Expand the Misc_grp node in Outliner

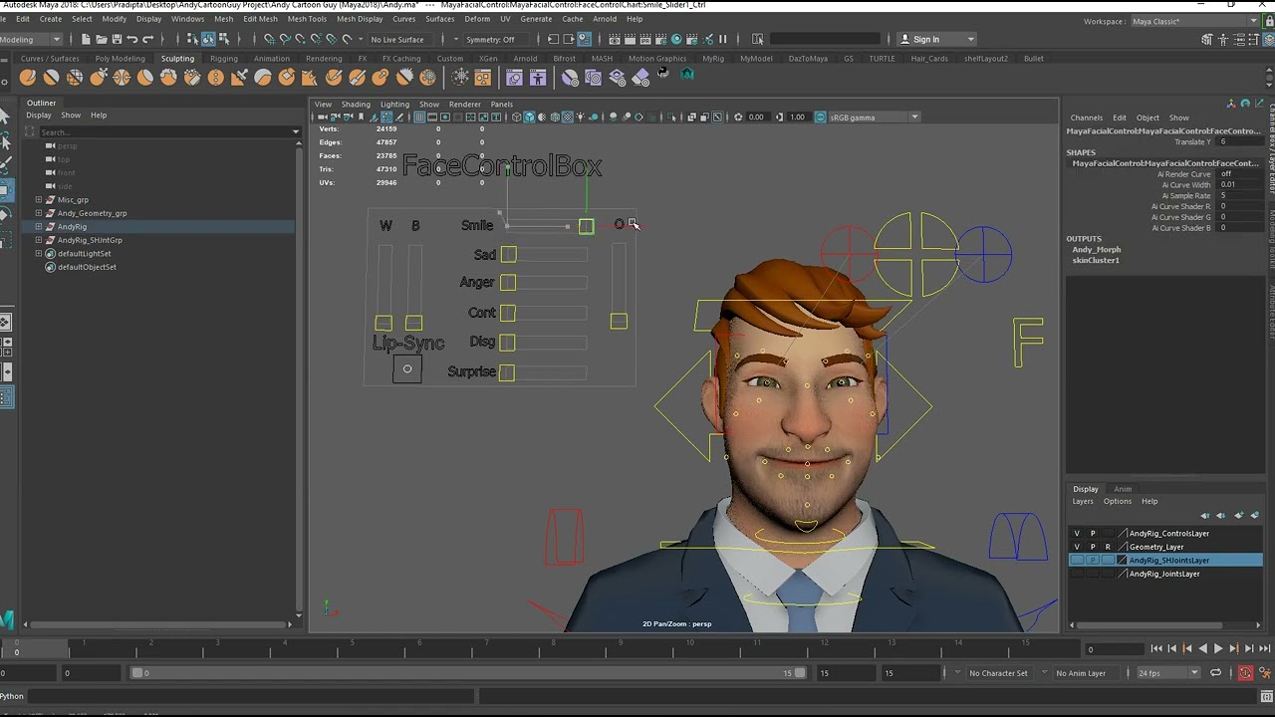(39, 200)
